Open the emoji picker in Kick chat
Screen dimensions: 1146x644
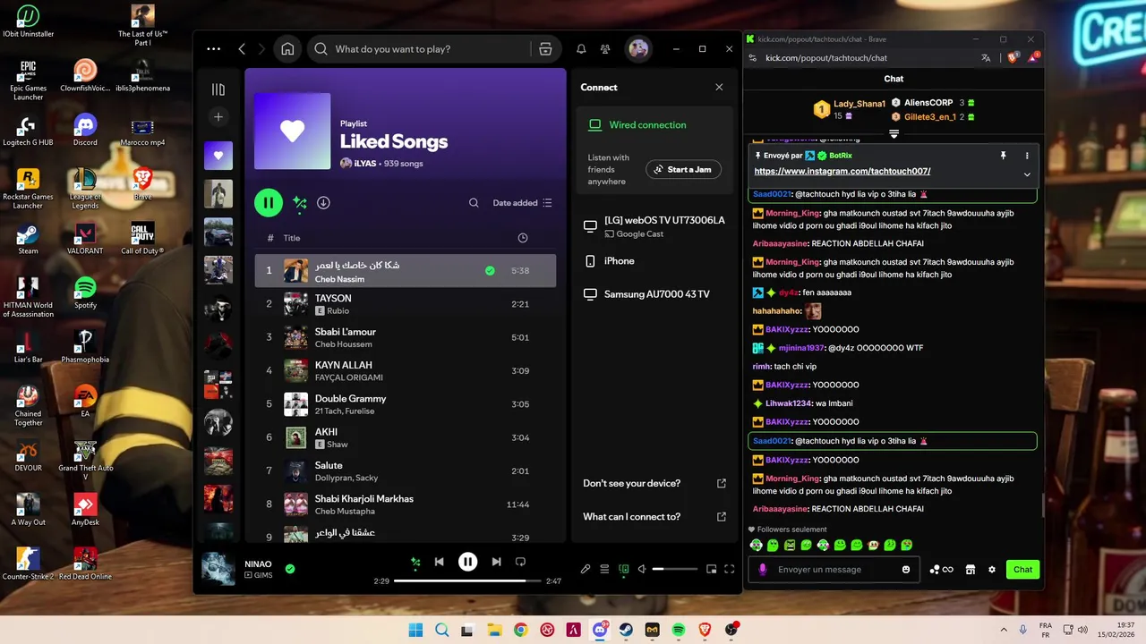(906, 570)
